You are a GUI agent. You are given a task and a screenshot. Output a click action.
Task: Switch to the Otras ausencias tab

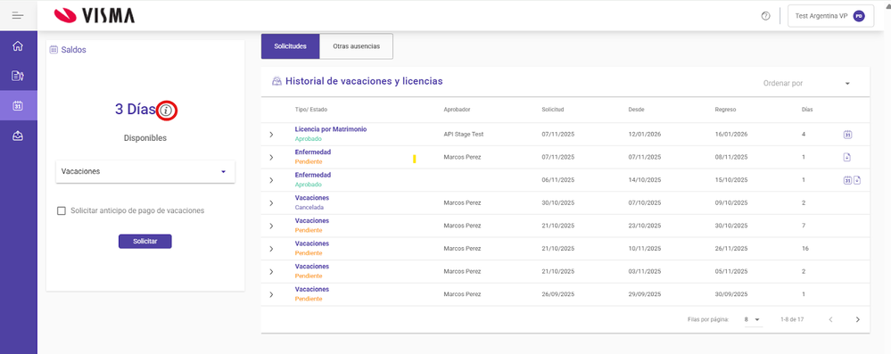[x=356, y=46]
